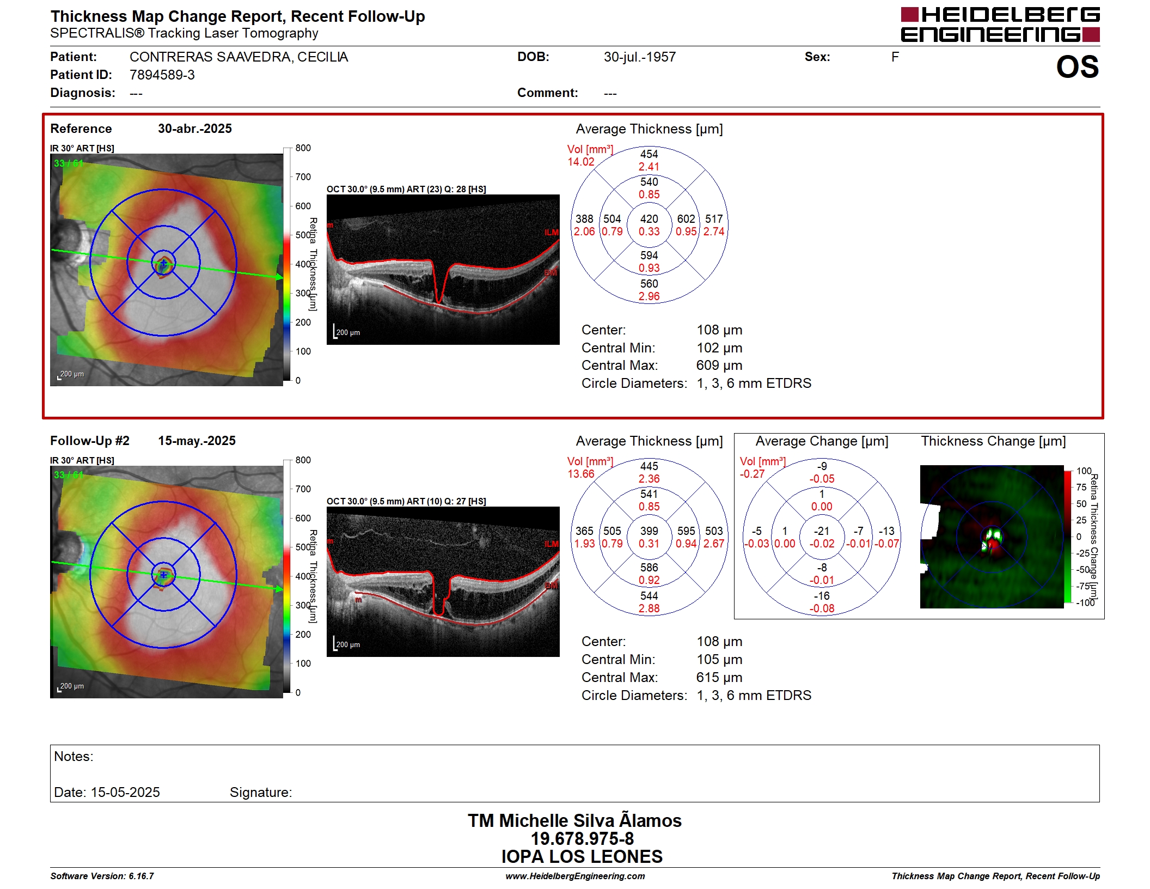Click the Software Version: 6.16.7 footer
Screen dimensions: 1150x889
tap(102, 876)
